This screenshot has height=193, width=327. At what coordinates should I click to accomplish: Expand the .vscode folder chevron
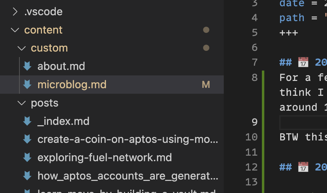tap(15, 12)
